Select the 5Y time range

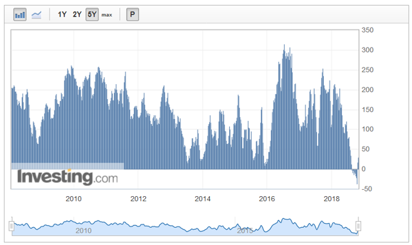click(92, 14)
